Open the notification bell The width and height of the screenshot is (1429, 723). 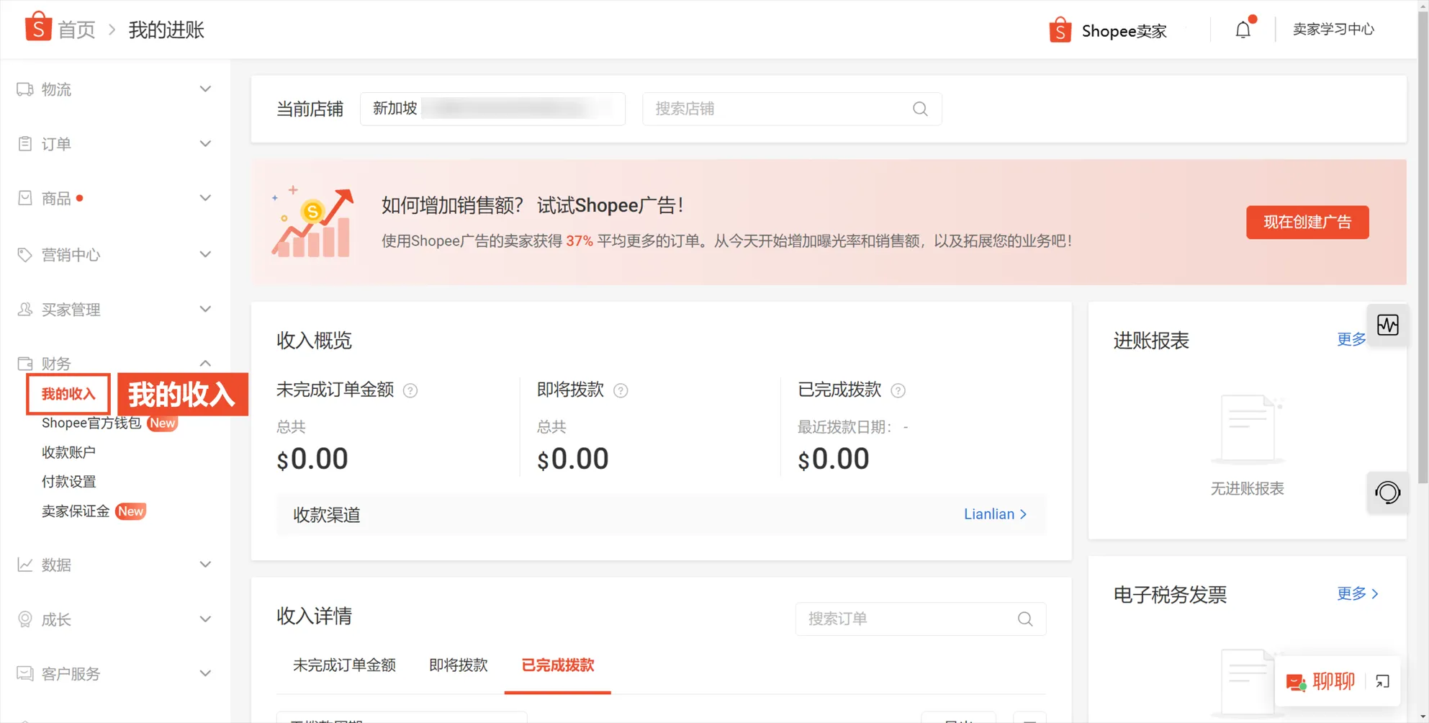pos(1243,30)
